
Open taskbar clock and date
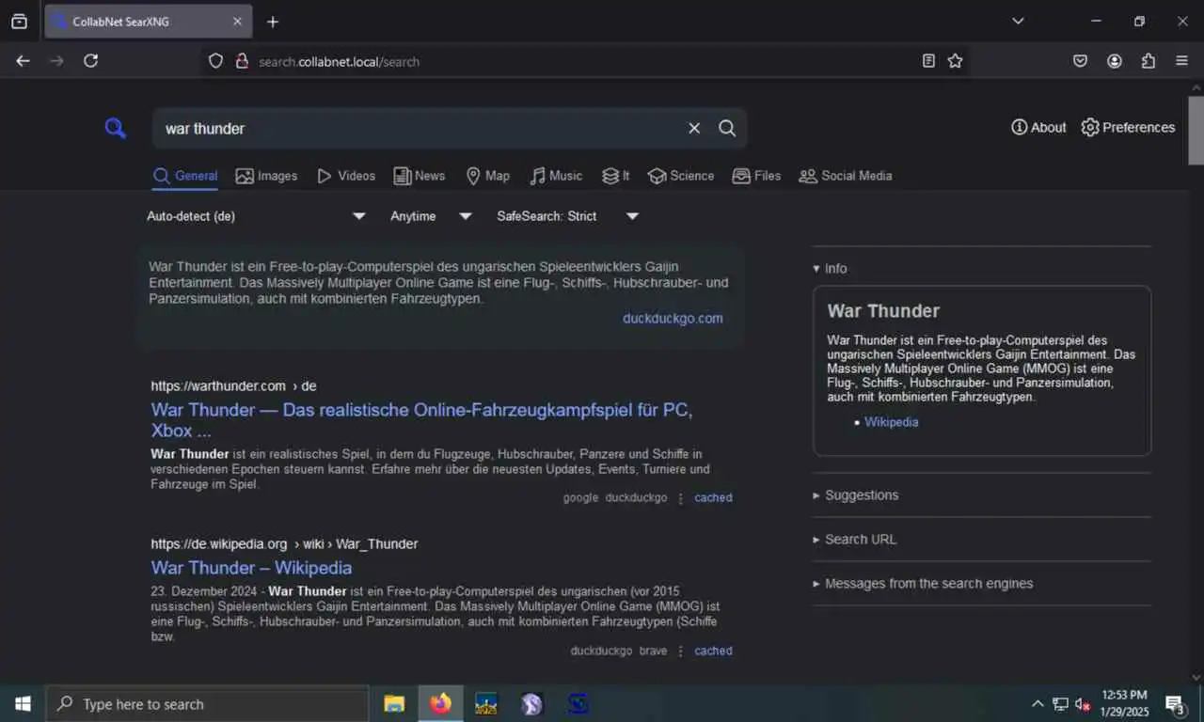1124,703
